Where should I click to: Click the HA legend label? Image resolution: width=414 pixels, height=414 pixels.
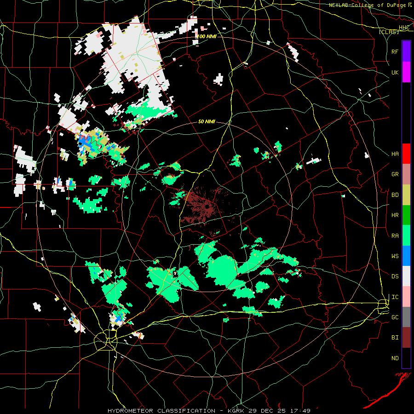[395, 154]
